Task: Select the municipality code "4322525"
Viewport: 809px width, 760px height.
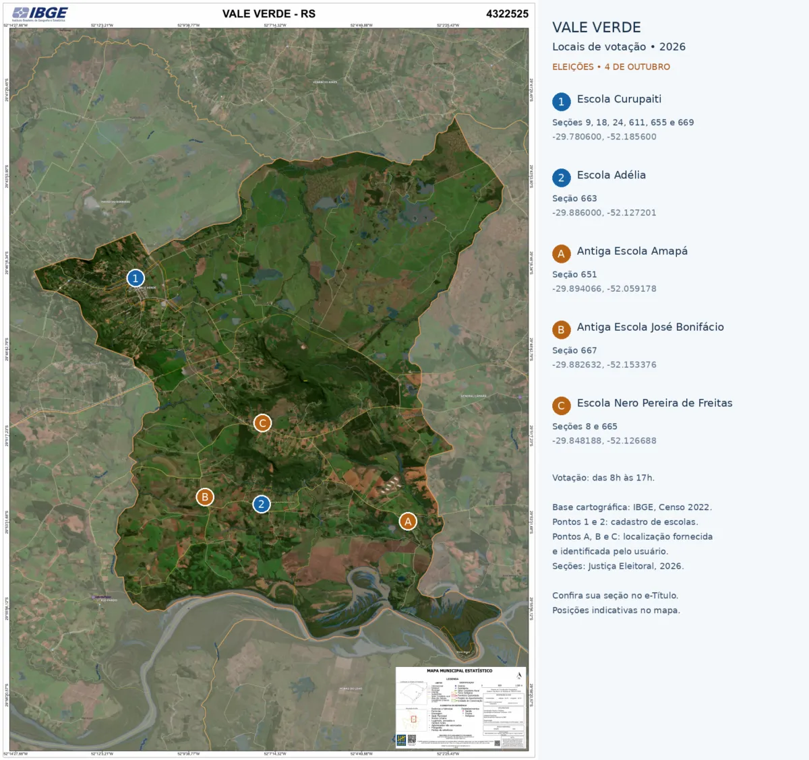Action: [x=507, y=13]
